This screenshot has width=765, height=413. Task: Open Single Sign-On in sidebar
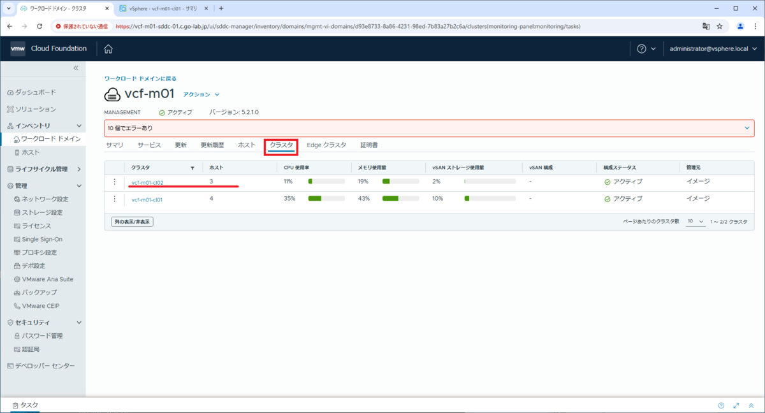point(38,239)
